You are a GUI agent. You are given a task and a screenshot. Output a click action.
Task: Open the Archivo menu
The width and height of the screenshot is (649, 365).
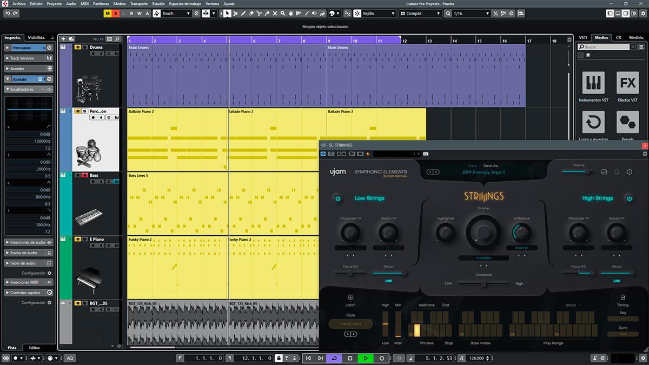19,3
